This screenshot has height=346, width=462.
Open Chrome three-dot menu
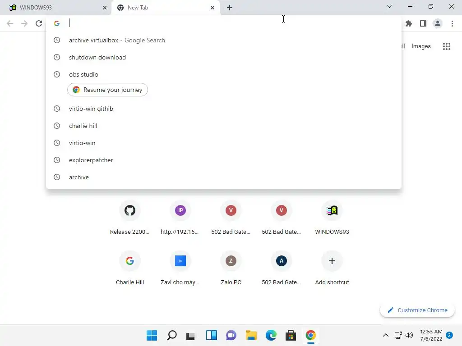(x=452, y=23)
